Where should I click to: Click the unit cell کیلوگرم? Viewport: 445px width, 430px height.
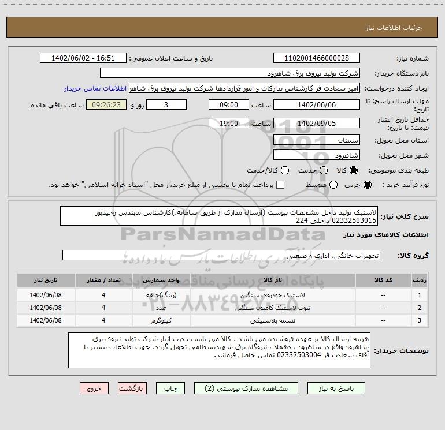161,320
